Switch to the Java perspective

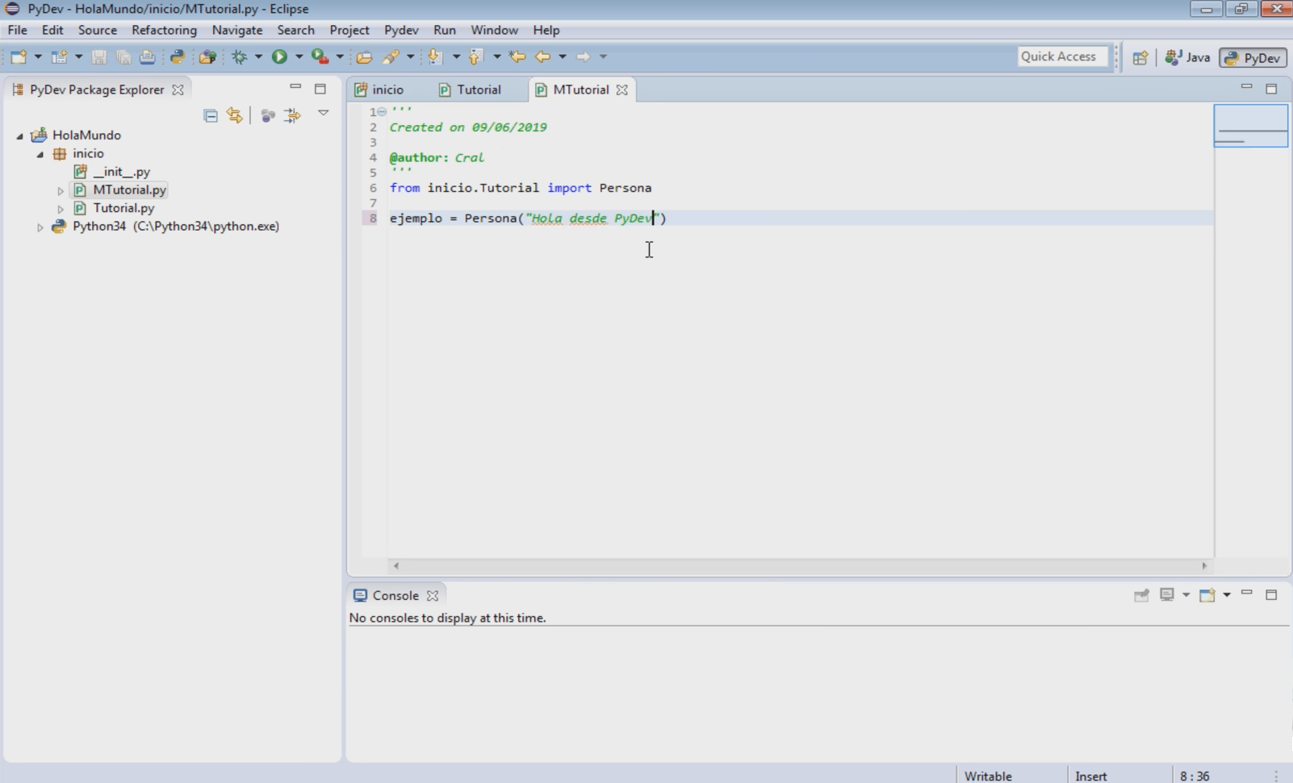pyautogui.click(x=1188, y=57)
